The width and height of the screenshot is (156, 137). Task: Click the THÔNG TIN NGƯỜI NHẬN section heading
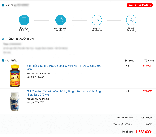click(19, 39)
